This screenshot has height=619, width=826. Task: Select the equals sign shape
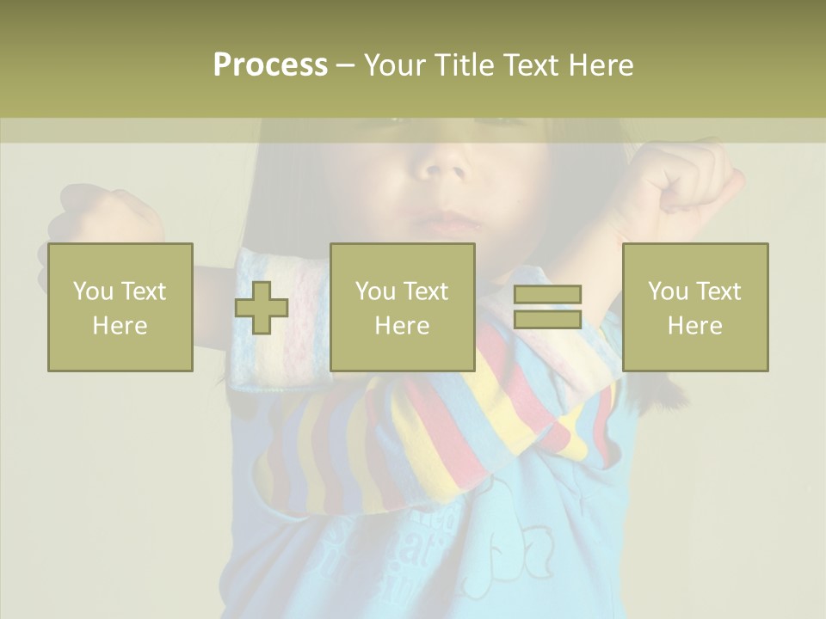pyautogui.click(x=547, y=307)
